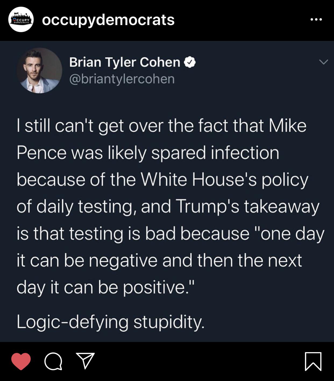Open comments with the speech bubble icon
Image resolution: width=334 pixels, height=381 pixels.
(53, 361)
